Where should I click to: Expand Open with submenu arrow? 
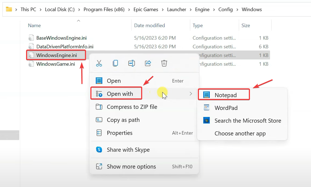pyautogui.click(x=191, y=94)
